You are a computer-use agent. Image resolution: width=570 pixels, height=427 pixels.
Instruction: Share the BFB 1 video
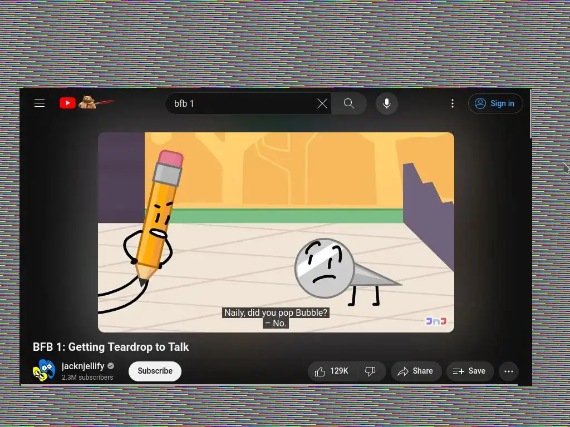(416, 371)
